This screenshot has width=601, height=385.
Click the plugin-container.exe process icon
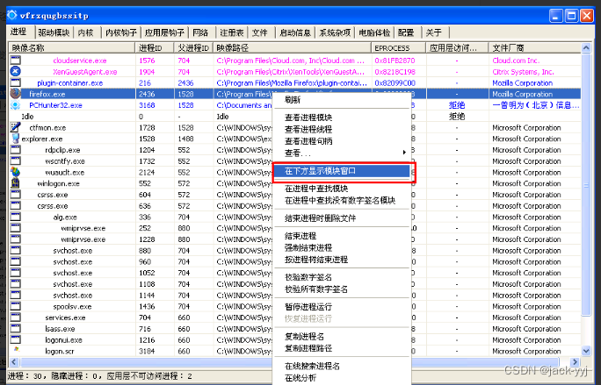(15, 82)
